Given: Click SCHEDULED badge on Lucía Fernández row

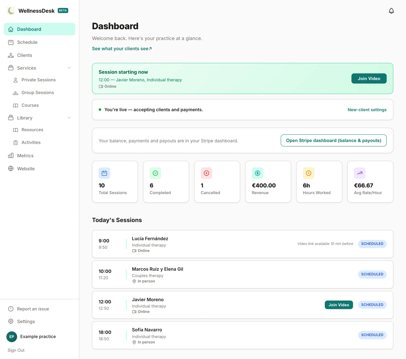Looking at the screenshot, I should pos(372,244).
